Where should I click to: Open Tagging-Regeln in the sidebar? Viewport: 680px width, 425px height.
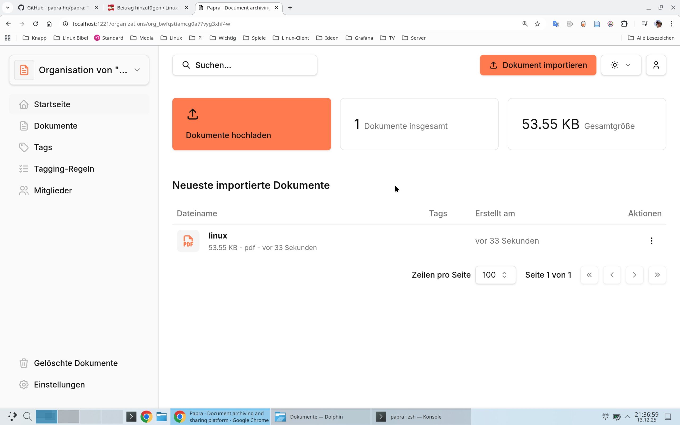(64, 169)
